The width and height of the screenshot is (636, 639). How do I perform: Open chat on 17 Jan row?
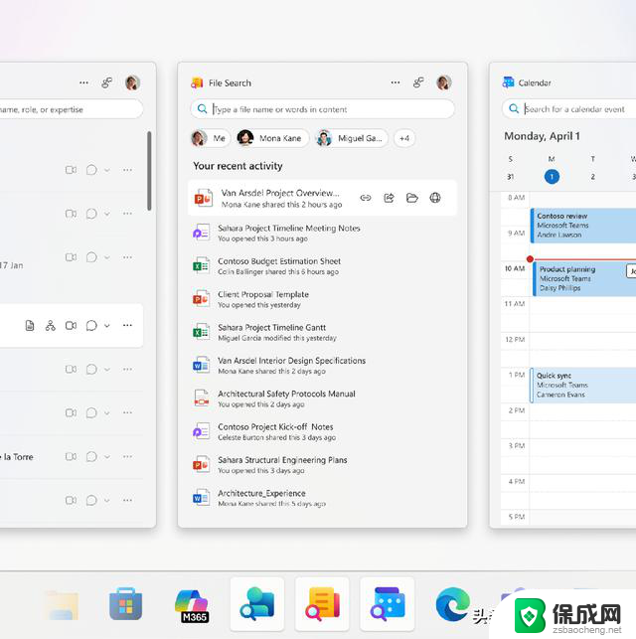click(x=91, y=257)
